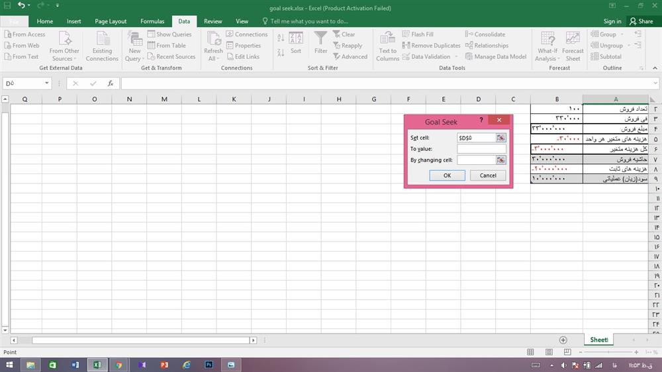This screenshot has width=662, height=372.
Task: Add a new sheet with plus button
Action: [563, 340]
